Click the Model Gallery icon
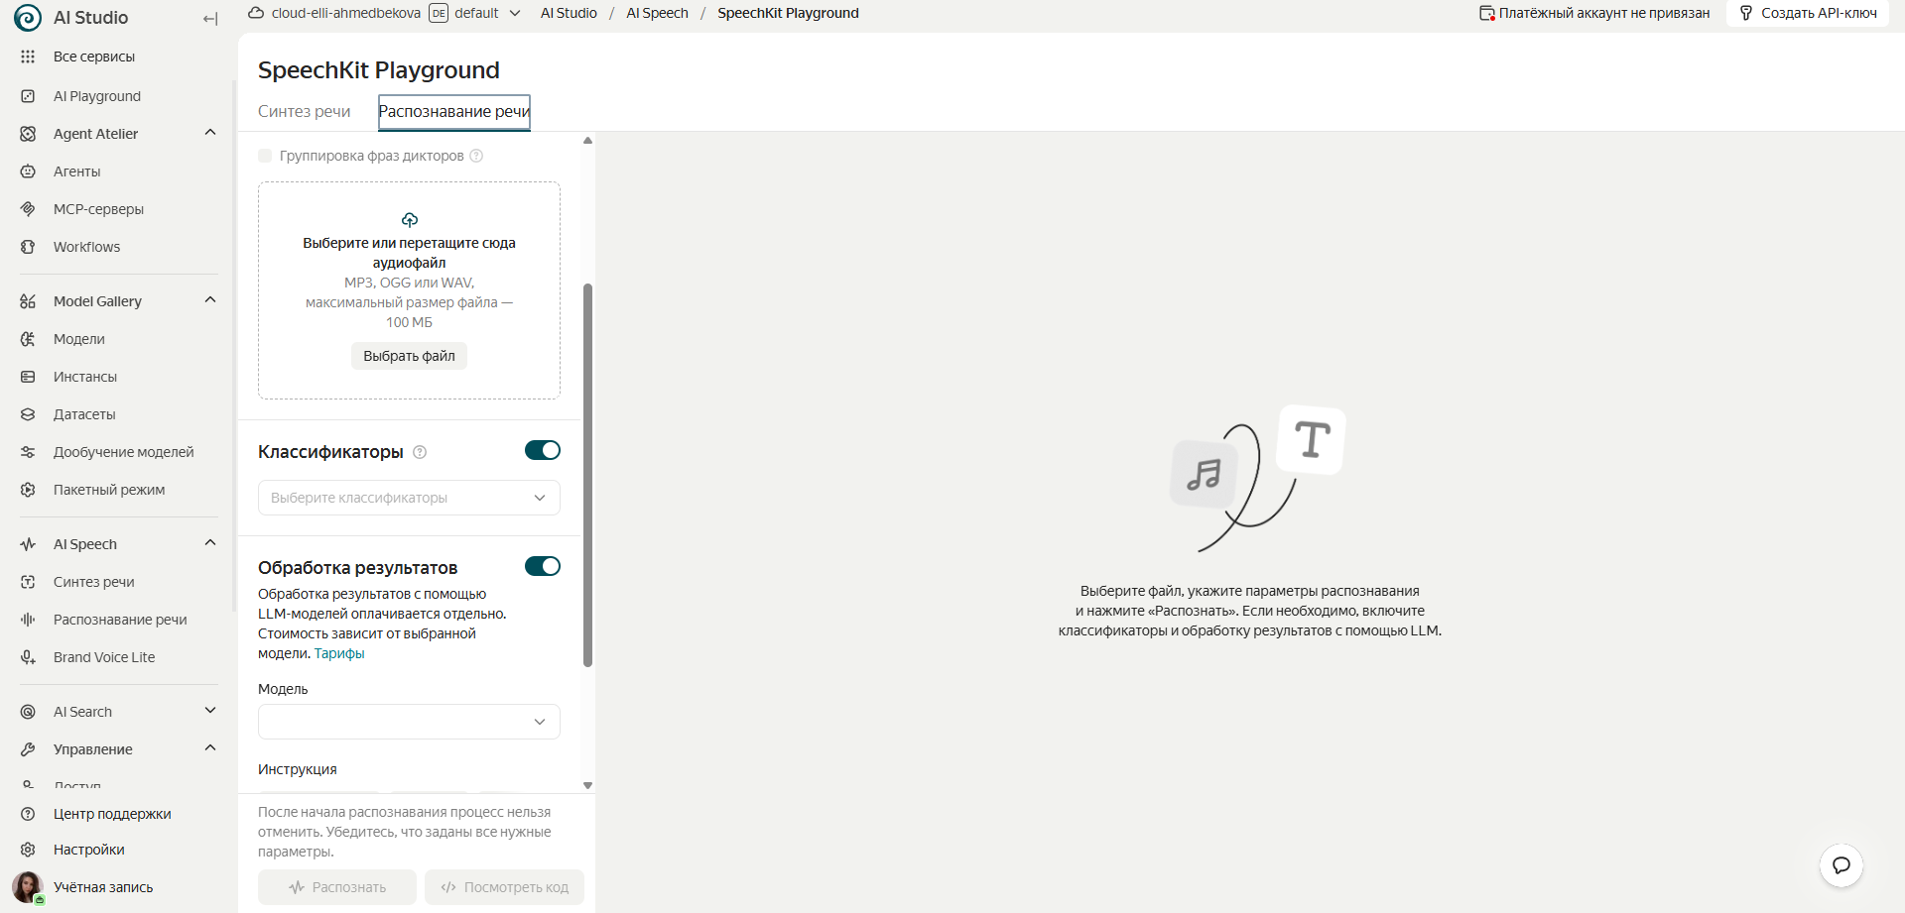The height and width of the screenshot is (913, 1905). click(x=28, y=301)
